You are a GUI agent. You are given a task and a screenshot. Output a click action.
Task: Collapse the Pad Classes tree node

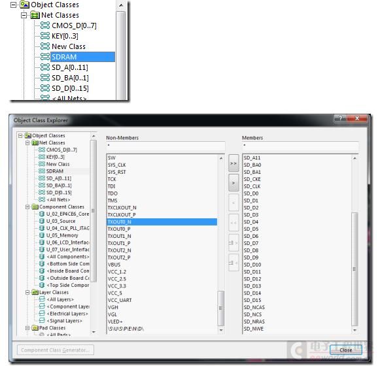[27, 328]
